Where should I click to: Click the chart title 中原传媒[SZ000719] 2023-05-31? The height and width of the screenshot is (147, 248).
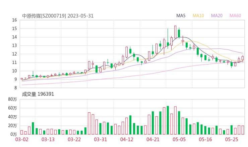click(x=58, y=16)
